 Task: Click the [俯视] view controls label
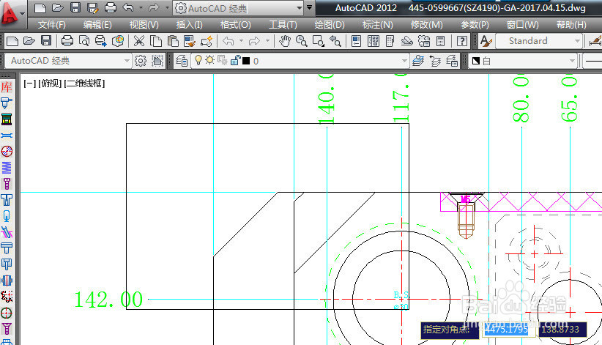[x=50, y=84]
